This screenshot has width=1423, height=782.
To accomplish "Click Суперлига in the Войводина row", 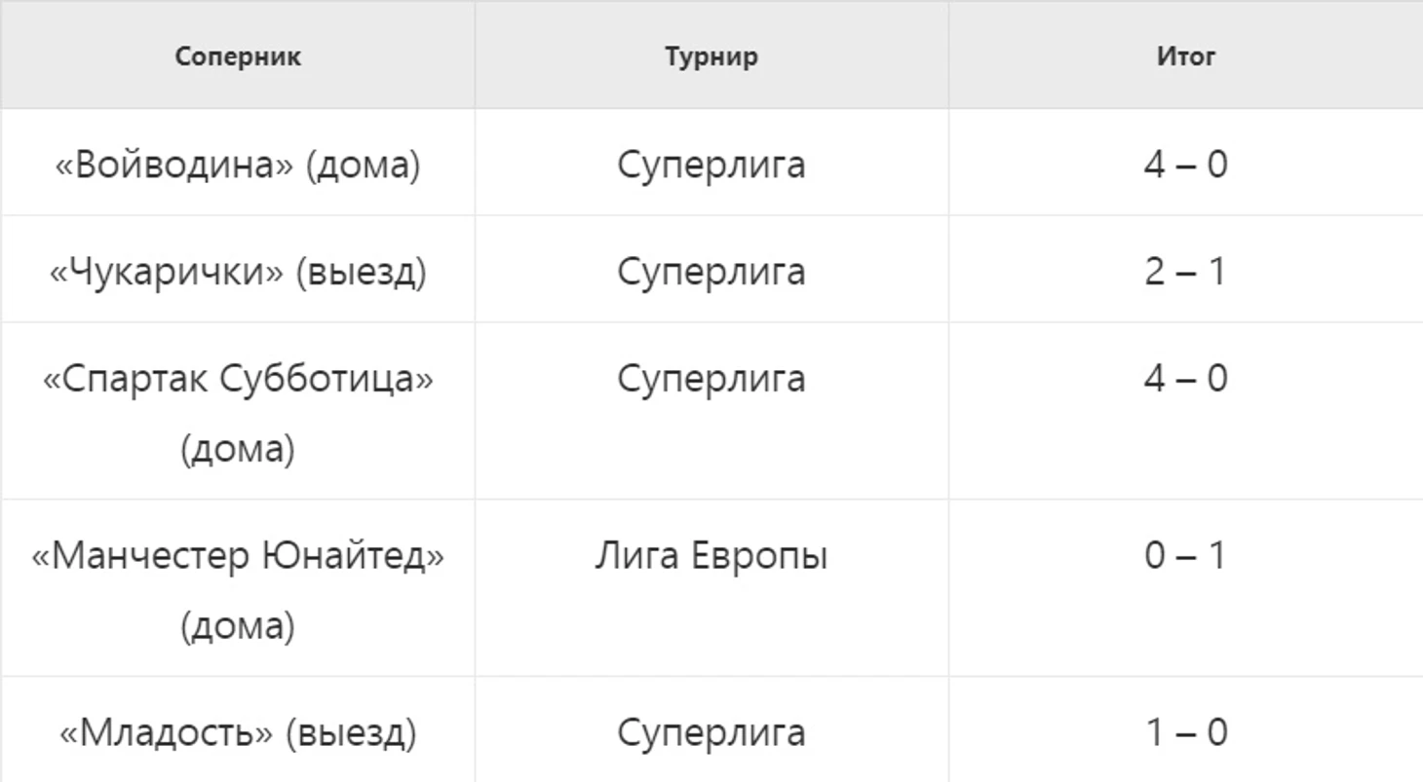I will 711,164.
